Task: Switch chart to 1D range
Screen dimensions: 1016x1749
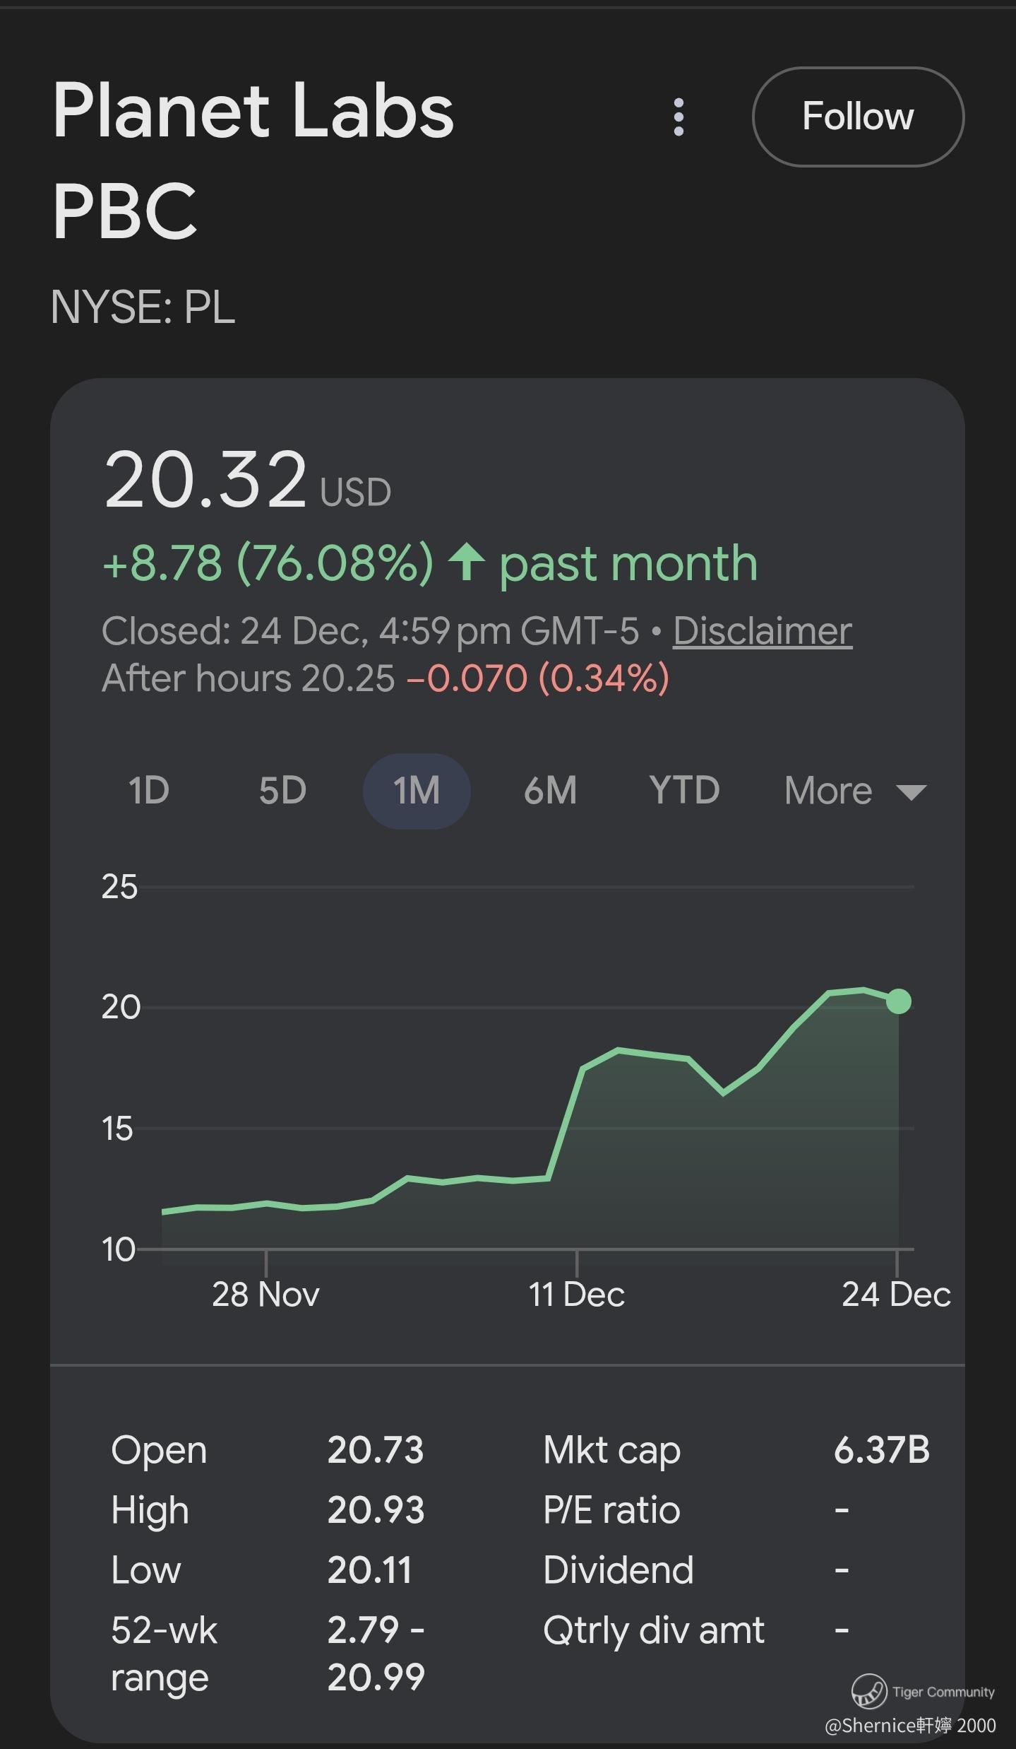Action: point(149,790)
